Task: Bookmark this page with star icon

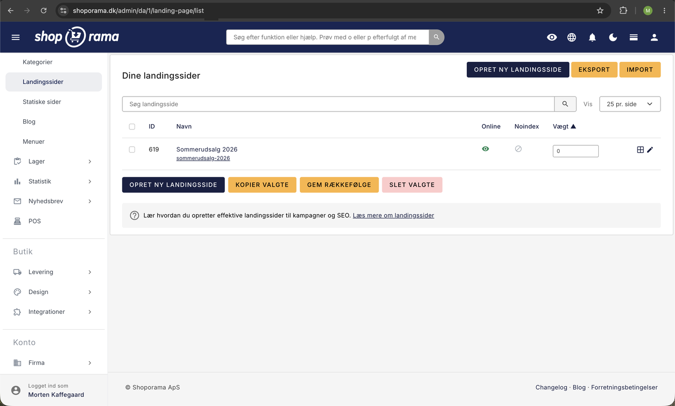Action: (600, 10)
